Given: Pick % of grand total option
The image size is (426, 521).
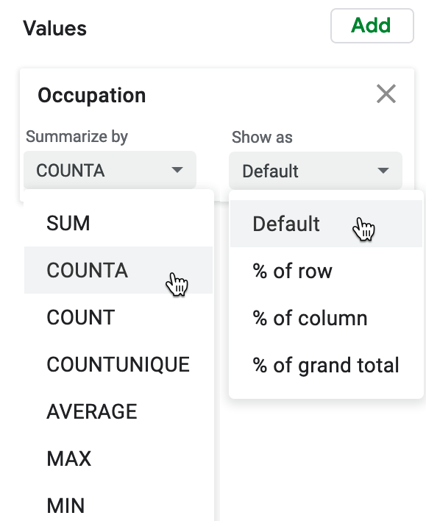Looking at the screenshot, I should tap(326, 365).
